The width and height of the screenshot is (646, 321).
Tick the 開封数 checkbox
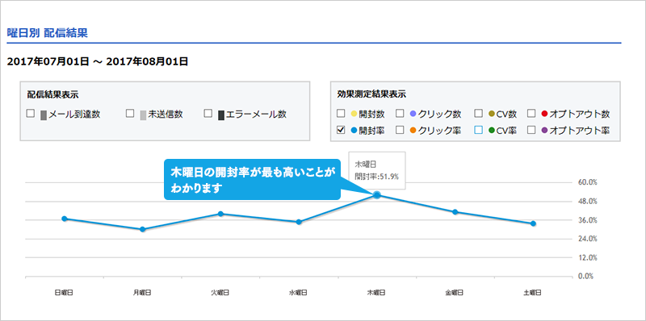point(341,113)
